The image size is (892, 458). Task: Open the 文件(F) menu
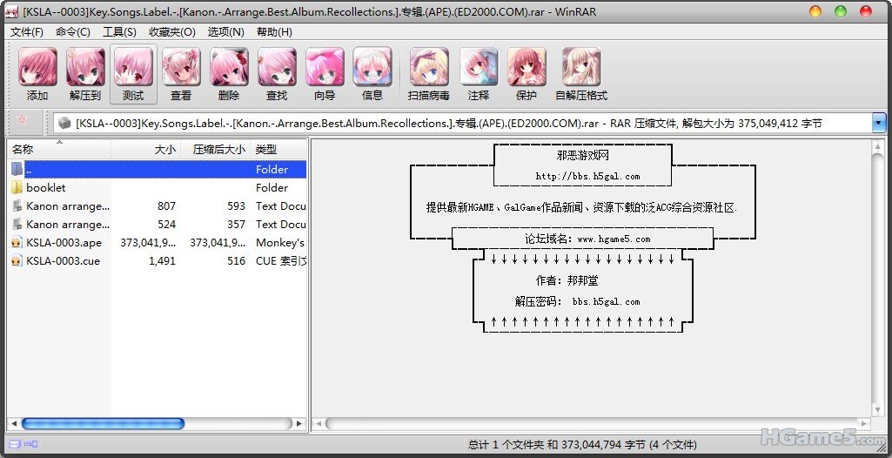(27, 32)
